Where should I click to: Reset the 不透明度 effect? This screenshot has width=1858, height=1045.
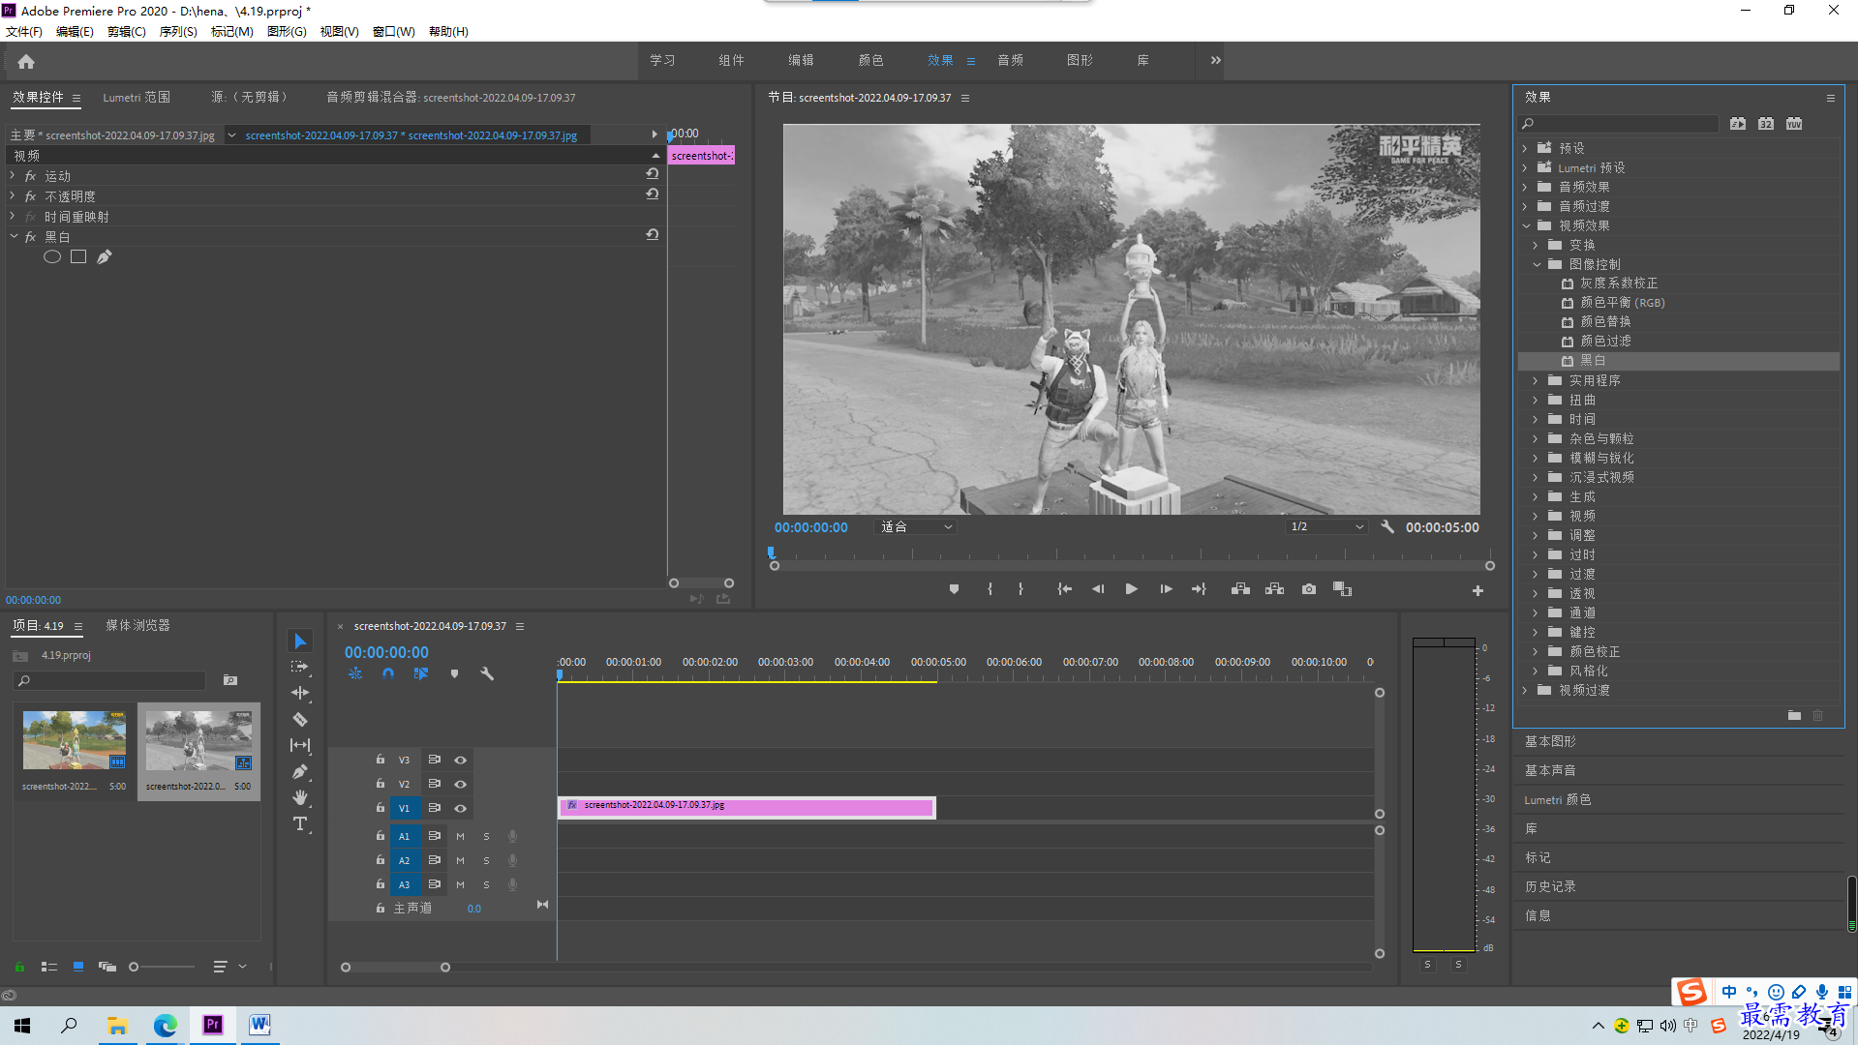(653, 194)
